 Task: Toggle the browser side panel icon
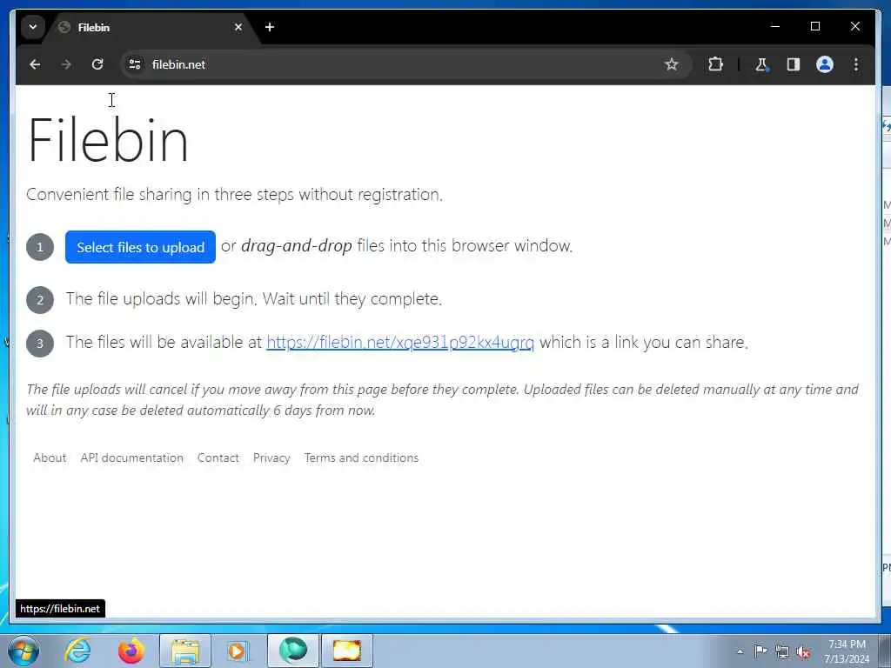pos(794,64)
